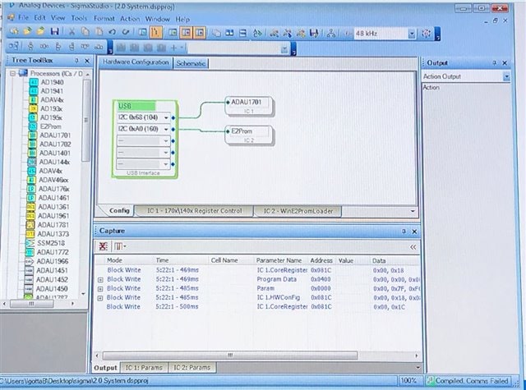Click the Open folder toolbar icon
Image resolution: width=526 pixels, height=390 pixels.
(x=27, y=31)
